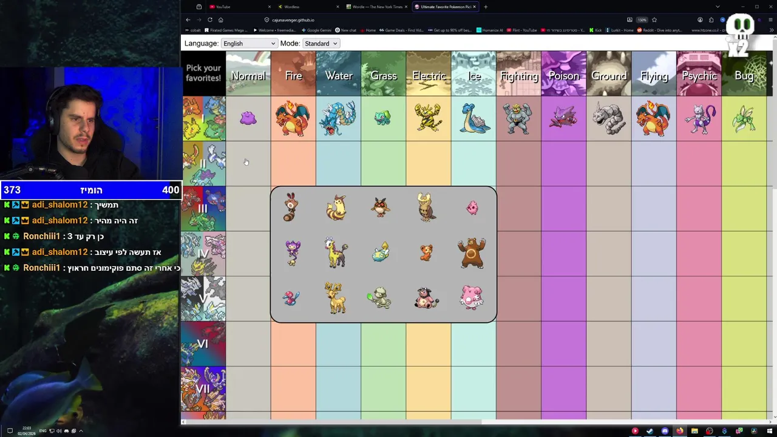Click Scyther in the Bug column
The height and width of the screenshot is (437, 777).
[744, 118]
